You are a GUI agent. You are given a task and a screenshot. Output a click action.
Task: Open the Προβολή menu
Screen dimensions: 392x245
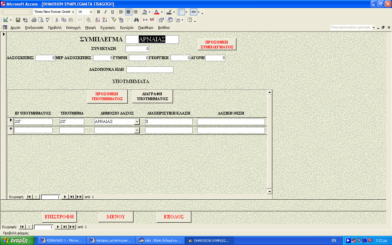55,28
